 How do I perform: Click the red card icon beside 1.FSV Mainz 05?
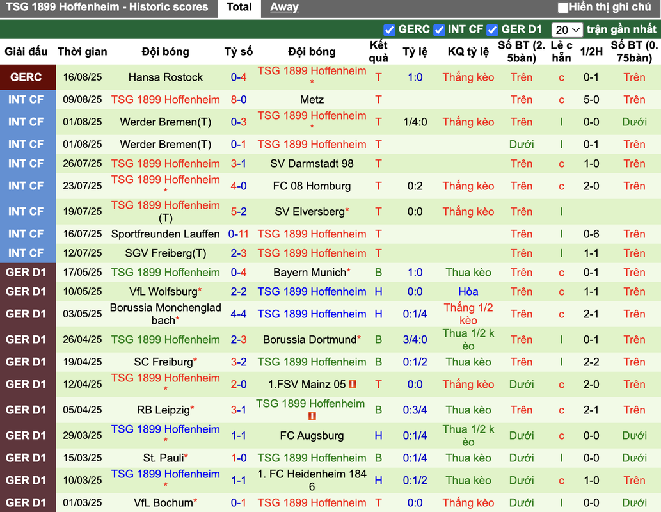pos(353,384)
